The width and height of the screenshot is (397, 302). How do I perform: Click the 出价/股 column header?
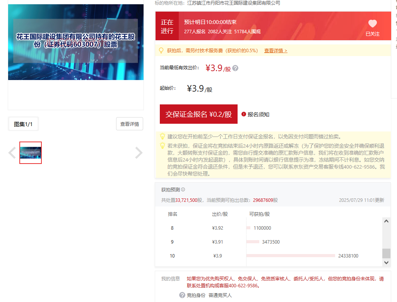(x=220, y=214)
